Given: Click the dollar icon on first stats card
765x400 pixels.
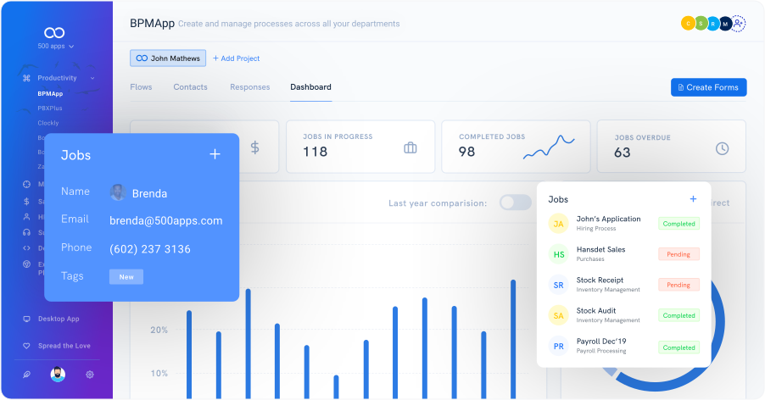Looking at the screenshot, I should click(254, 147).
